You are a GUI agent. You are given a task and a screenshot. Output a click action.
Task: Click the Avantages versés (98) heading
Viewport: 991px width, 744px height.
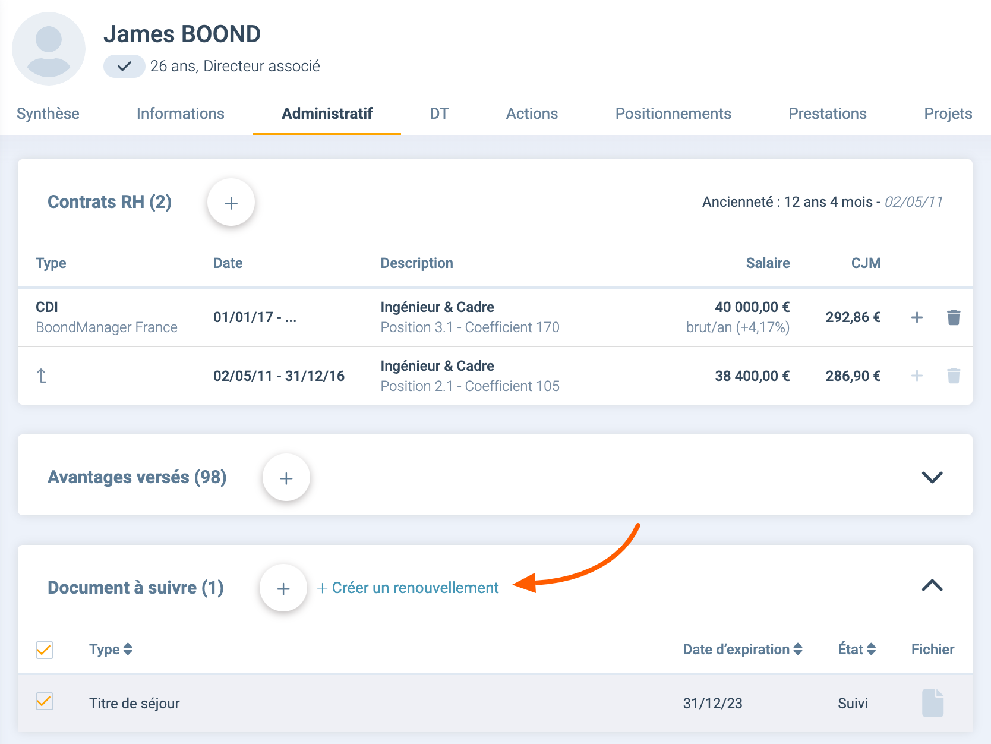(137, 477)
